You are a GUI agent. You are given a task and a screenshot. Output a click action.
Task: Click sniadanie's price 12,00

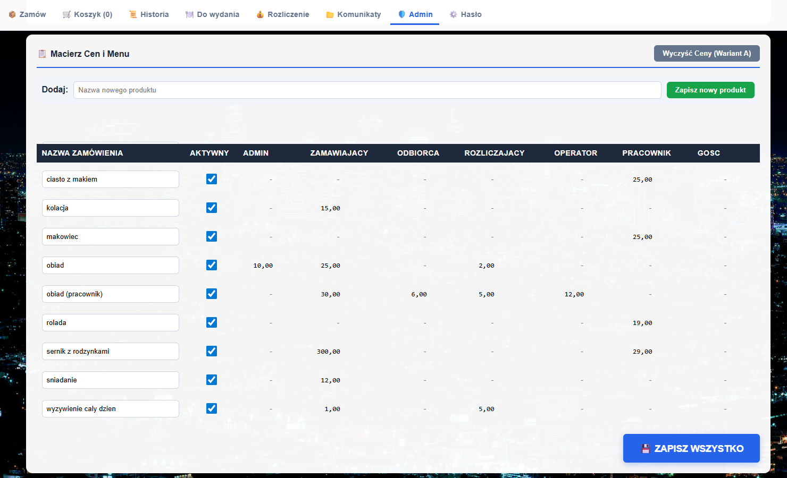331,380
